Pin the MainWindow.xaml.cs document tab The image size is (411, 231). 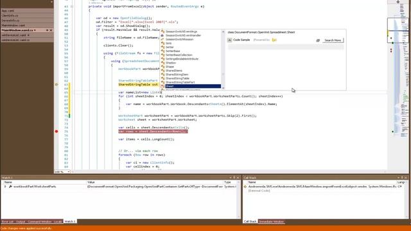point(47,30)
